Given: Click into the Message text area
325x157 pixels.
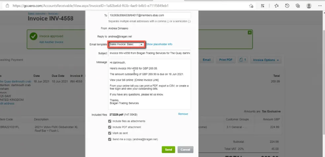Looking at the screenshot, I should pos(149,84).
